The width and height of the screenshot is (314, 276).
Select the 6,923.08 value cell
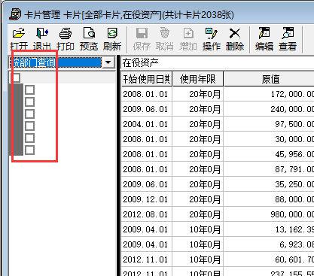pyautogui.click(x=269, y=244)
